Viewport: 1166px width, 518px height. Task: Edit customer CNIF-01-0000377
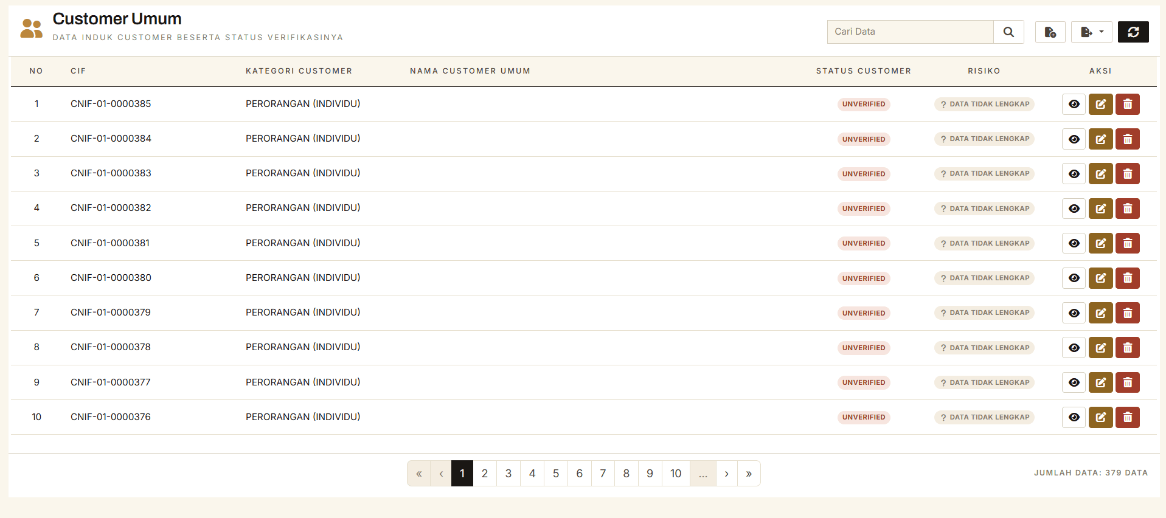pos(1101,382)
